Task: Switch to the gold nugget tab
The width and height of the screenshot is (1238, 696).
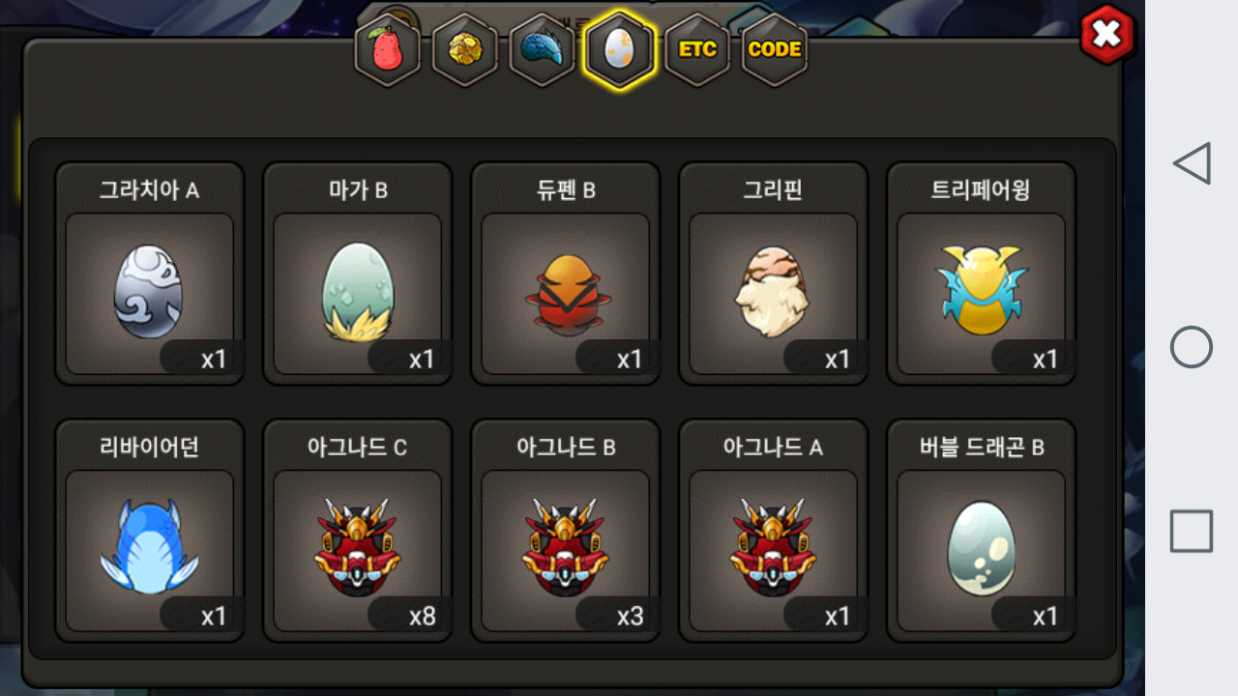Action: [465, 50]
